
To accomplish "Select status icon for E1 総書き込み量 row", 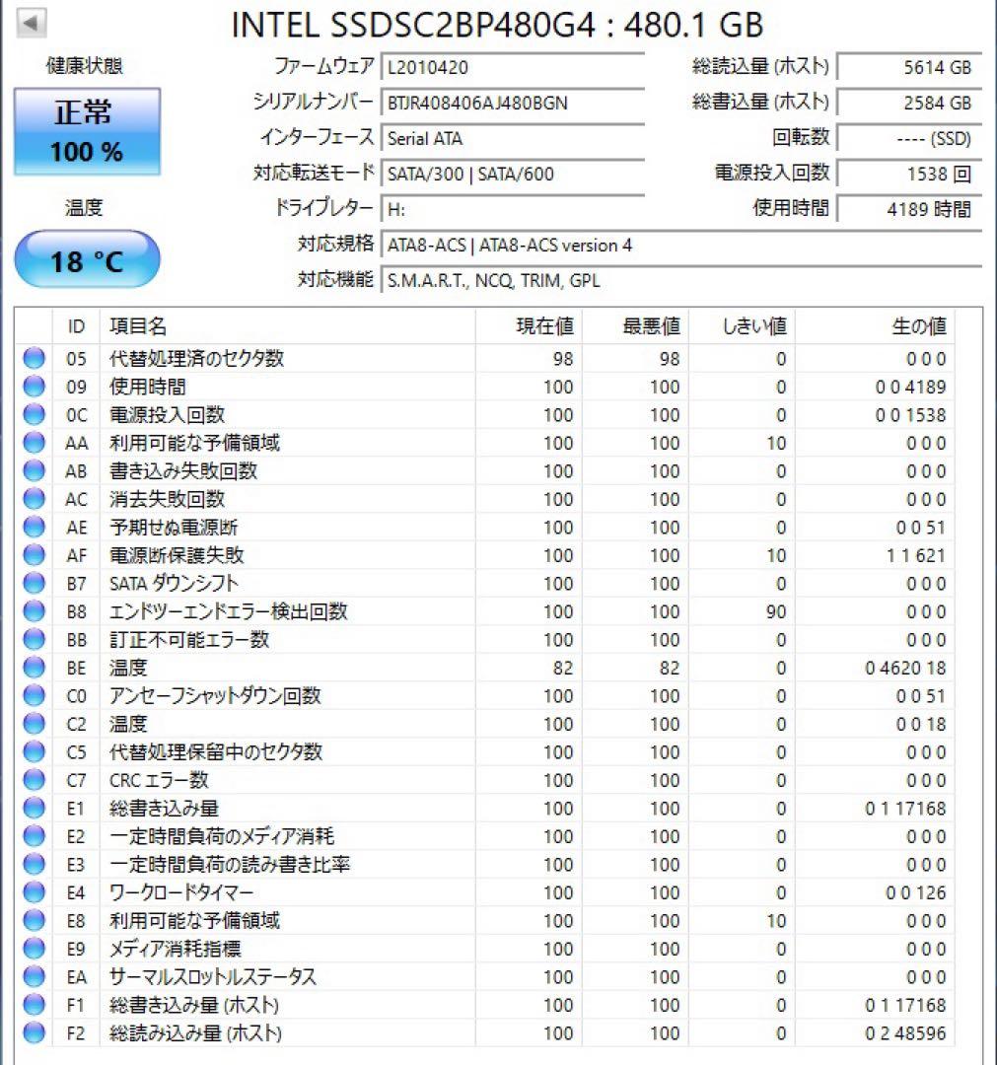I will click(x=34, y=809).
